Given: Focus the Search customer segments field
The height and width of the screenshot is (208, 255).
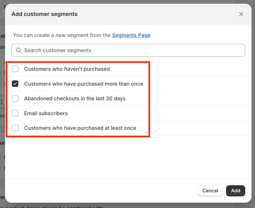Looking at the screenshot, I should tap(133, 50).
